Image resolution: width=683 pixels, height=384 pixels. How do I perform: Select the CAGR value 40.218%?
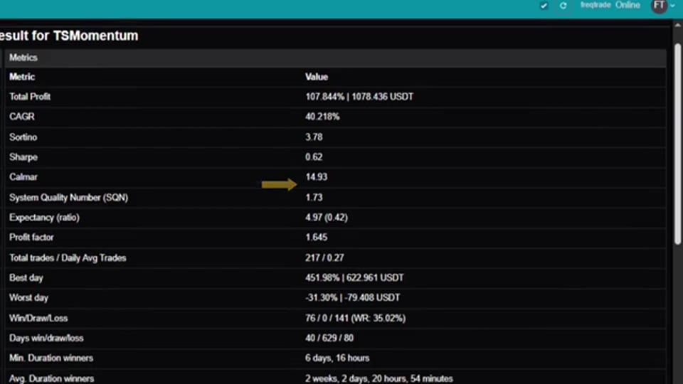click(322, 117)
